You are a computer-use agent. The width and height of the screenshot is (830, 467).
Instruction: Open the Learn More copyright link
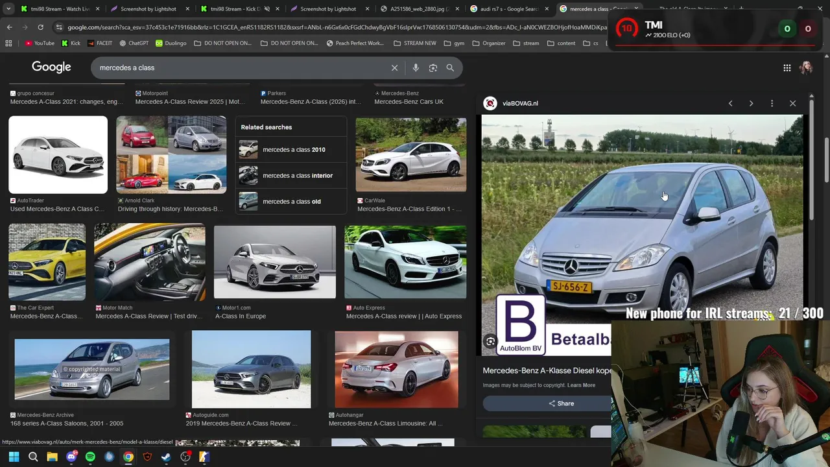(x=581, y=385)
